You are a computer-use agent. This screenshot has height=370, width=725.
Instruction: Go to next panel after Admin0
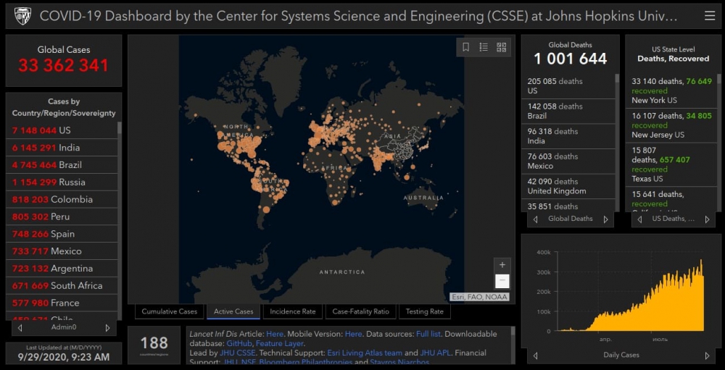coord(107,328)
